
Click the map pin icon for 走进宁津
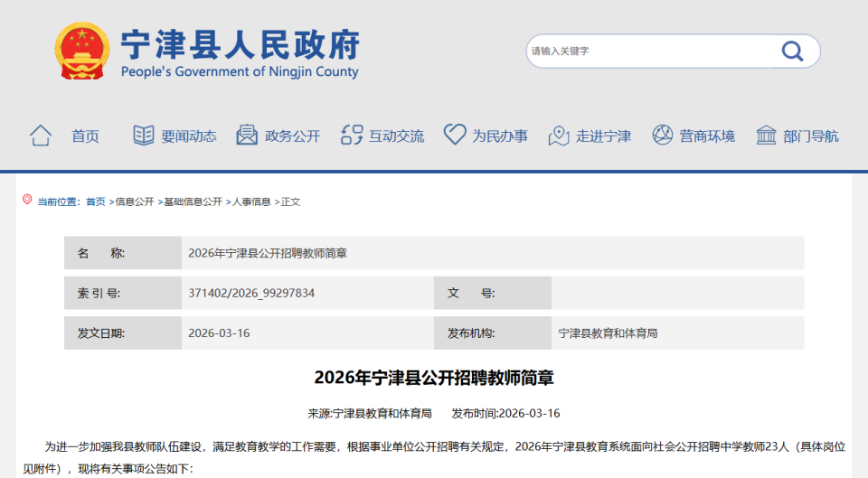coord(559,136)
